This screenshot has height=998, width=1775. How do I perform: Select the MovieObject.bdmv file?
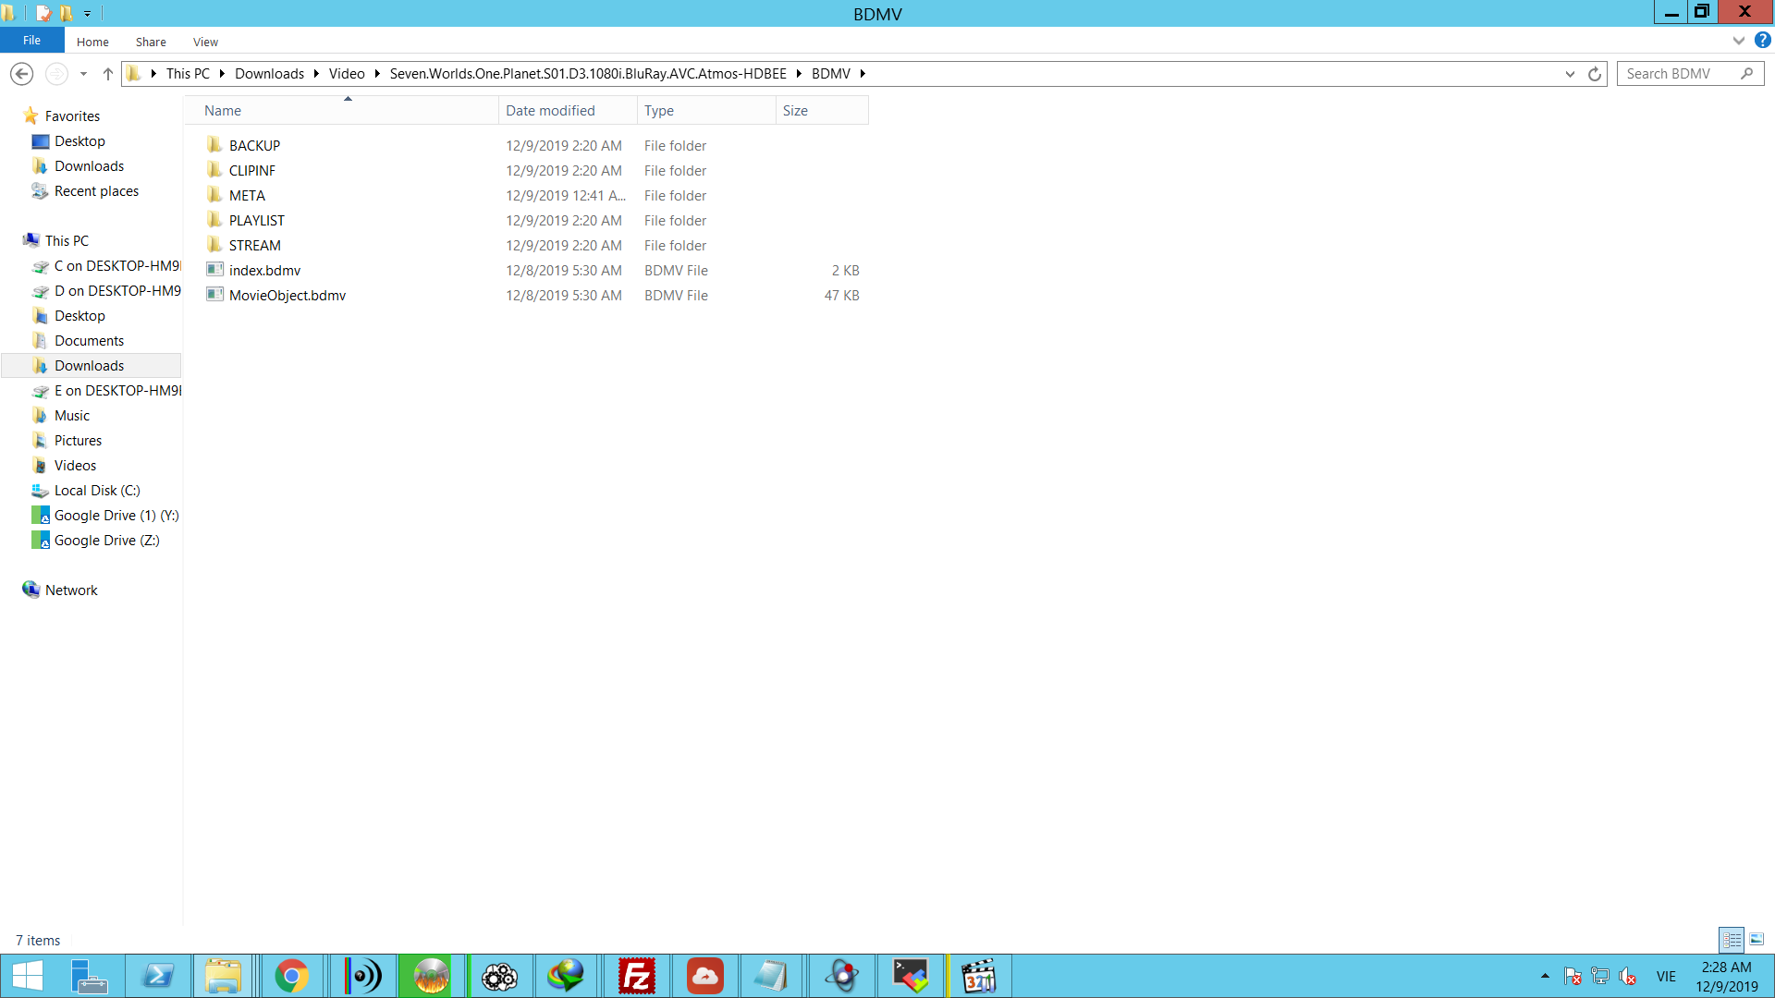[287, 295]
